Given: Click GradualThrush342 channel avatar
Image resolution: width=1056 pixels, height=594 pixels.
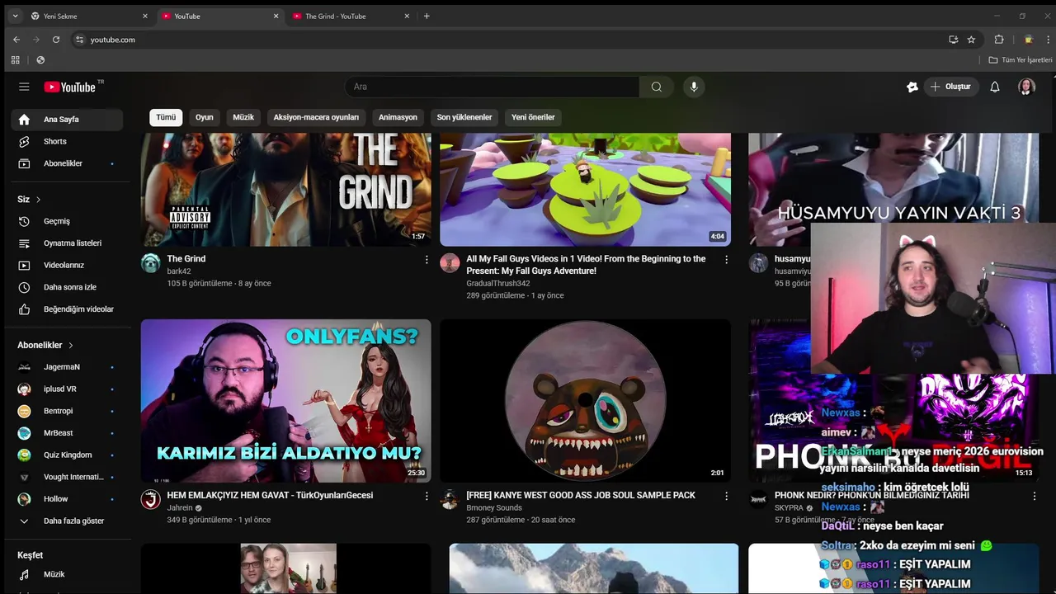Looking at the screenshot, I should [x=450, y=263].
